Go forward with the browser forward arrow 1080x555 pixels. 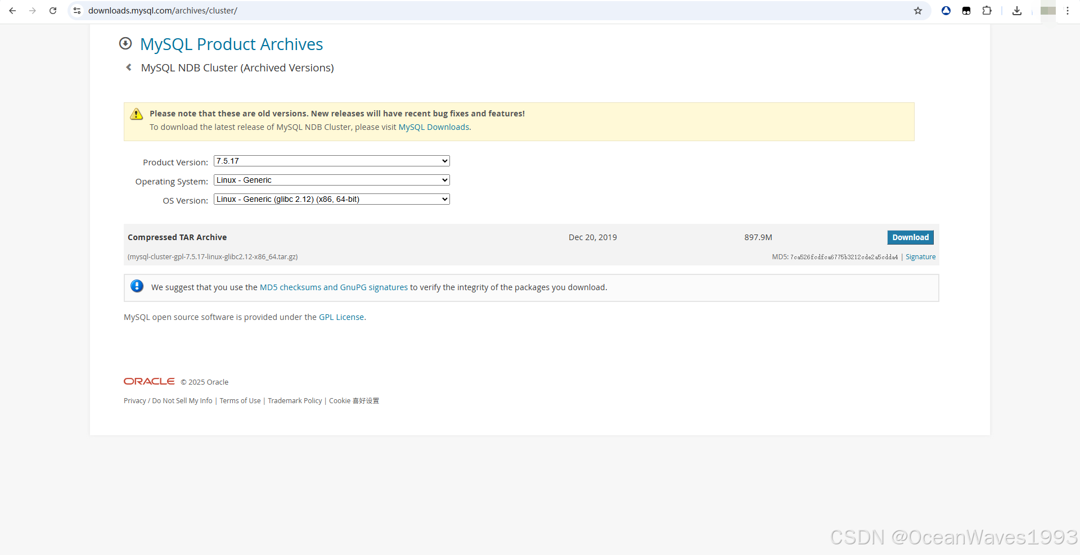tap(33, 11)
